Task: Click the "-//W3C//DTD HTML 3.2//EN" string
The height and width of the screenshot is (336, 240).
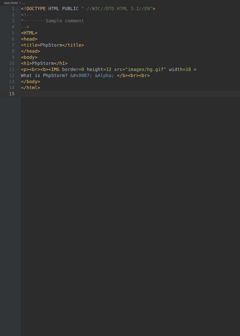Action: click(x=117, y=9)
